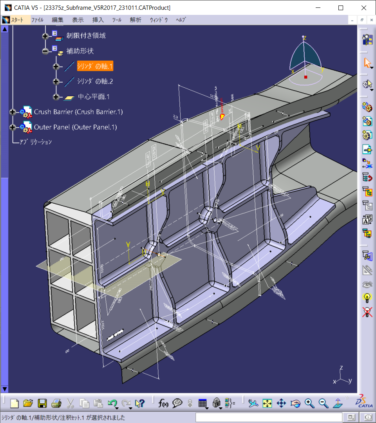
Task: Click the Copy icon in bottom toolbar
Action: click(84, 403)
